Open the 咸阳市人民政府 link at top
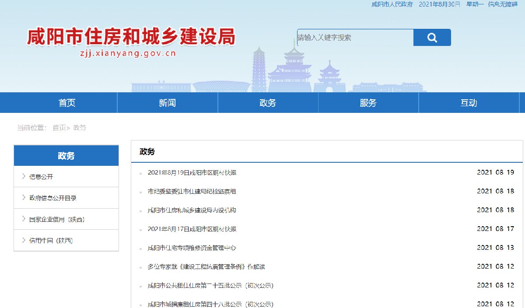 (x=392, y=4)
